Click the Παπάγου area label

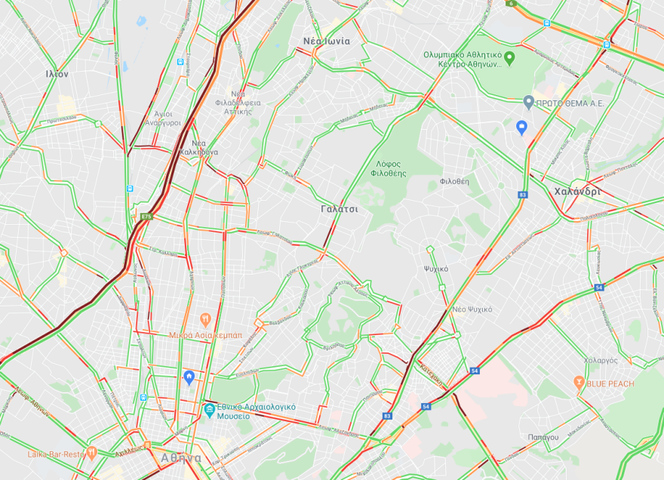[543, 437]
